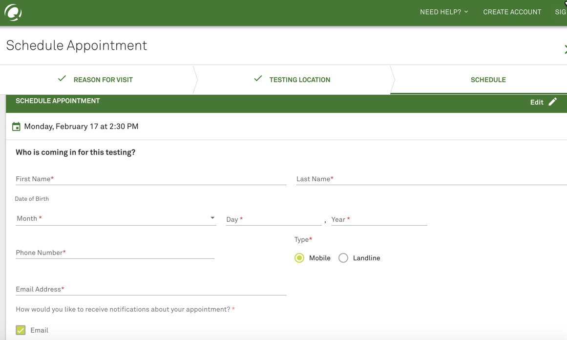Go to Reason for Visit step
Viewport: 567px width, 340px height.
(103, 80)
